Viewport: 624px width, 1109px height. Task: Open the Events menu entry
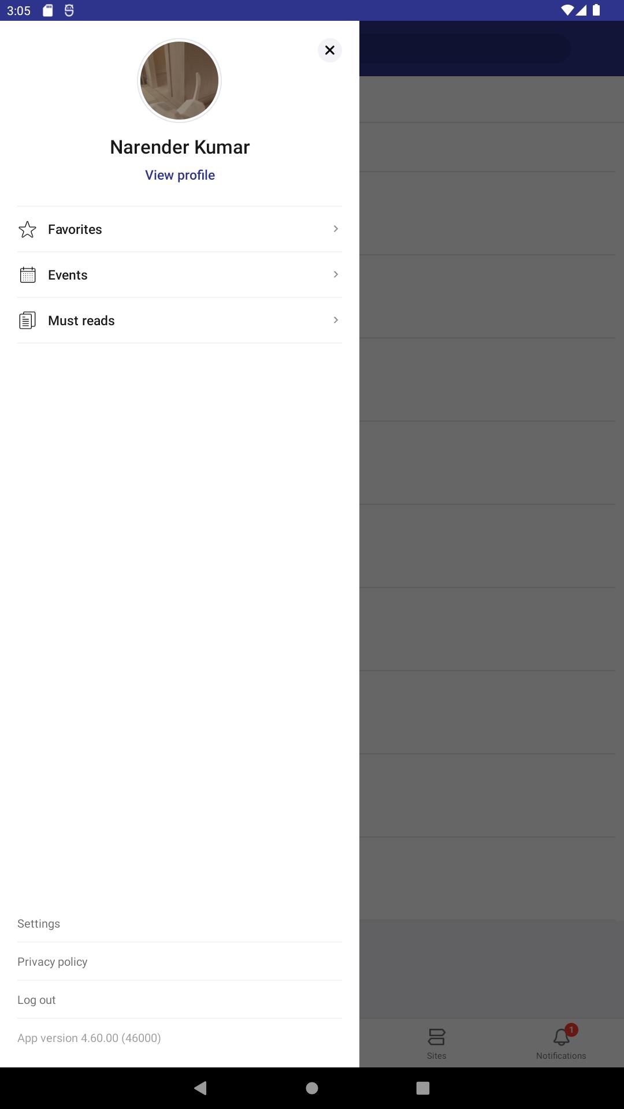pyautogui.click(x=180, y=275)
